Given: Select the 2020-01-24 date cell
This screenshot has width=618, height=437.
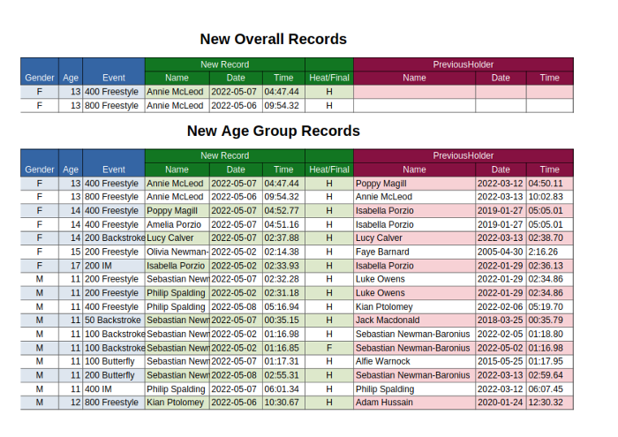Looking at the screenshot, I should click(501, 403).
